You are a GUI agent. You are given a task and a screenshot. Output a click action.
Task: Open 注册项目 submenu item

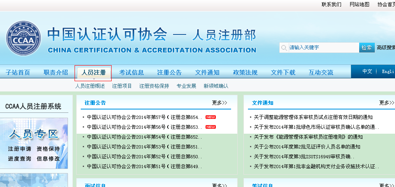pos(122,86)
